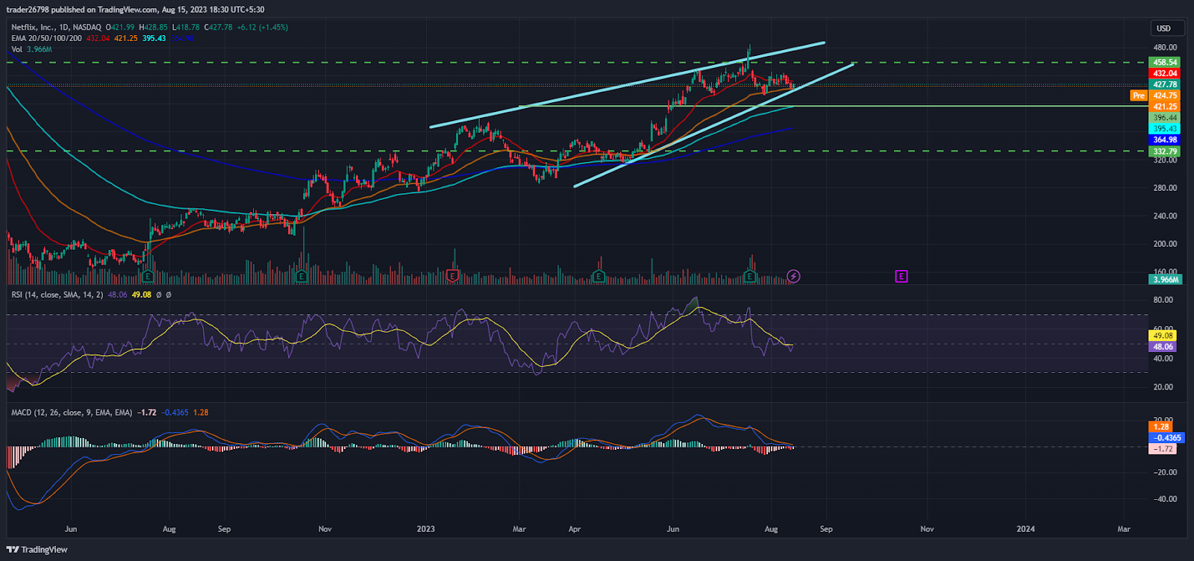
Task: Click the 80.00 RSI axis label
Action: (1163, 300)
